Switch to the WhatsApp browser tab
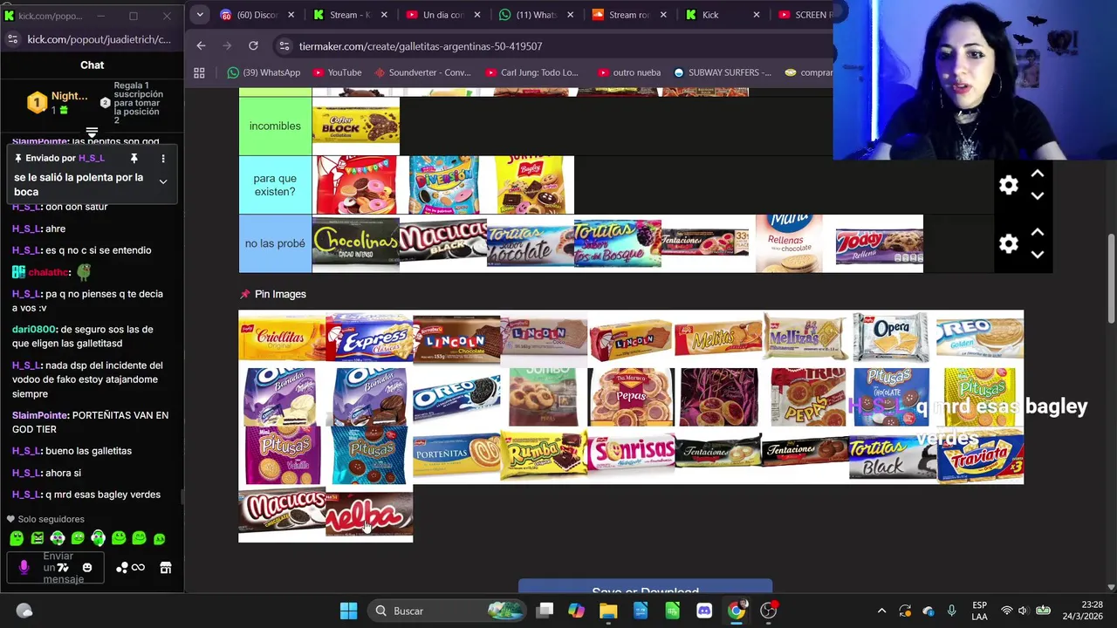Image resolution: width=1117 pixels, height=628 pixels. click(x=536, y=15)
